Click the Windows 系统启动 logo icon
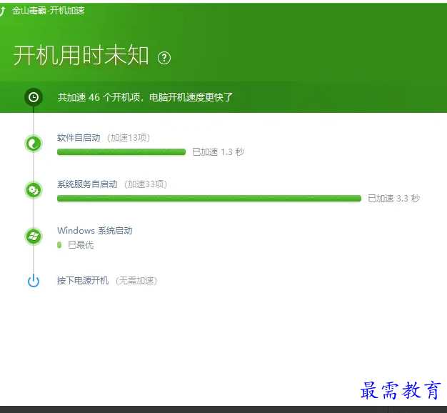 tap(34, 237)
